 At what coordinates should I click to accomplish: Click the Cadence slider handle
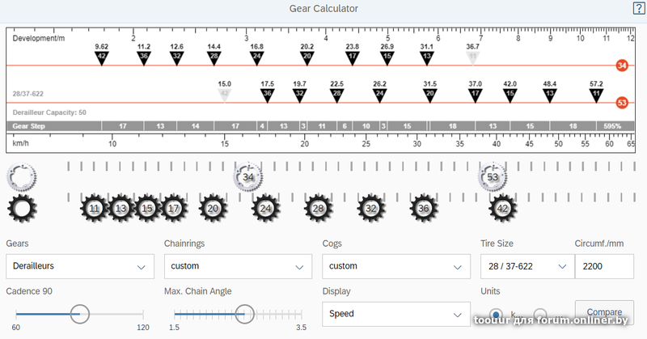(x=79, y=313)
